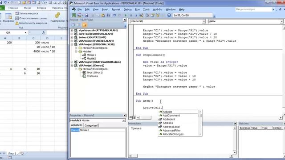The image size is (285, 160).
Task: Open the Tools menu
Action: coord(146,9)
